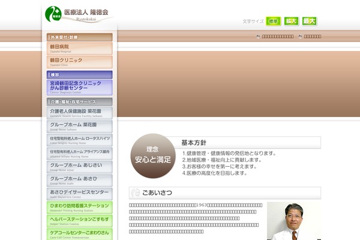Click the crane icon beside first top-bar link
The image size is (360, 240).
258,36
